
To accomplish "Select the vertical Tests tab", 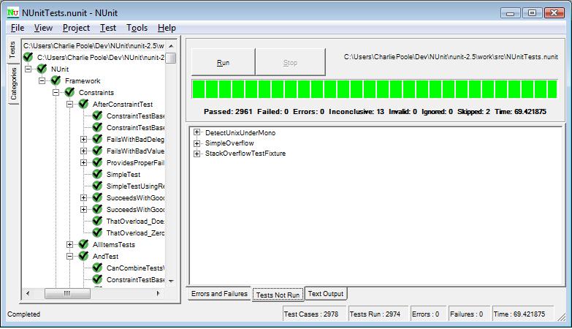I will [x=12, y=50].
